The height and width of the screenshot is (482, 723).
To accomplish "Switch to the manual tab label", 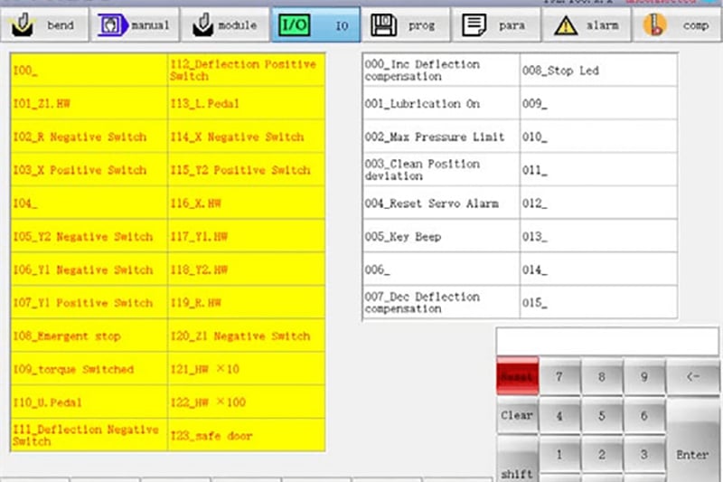I will [150, 25].
